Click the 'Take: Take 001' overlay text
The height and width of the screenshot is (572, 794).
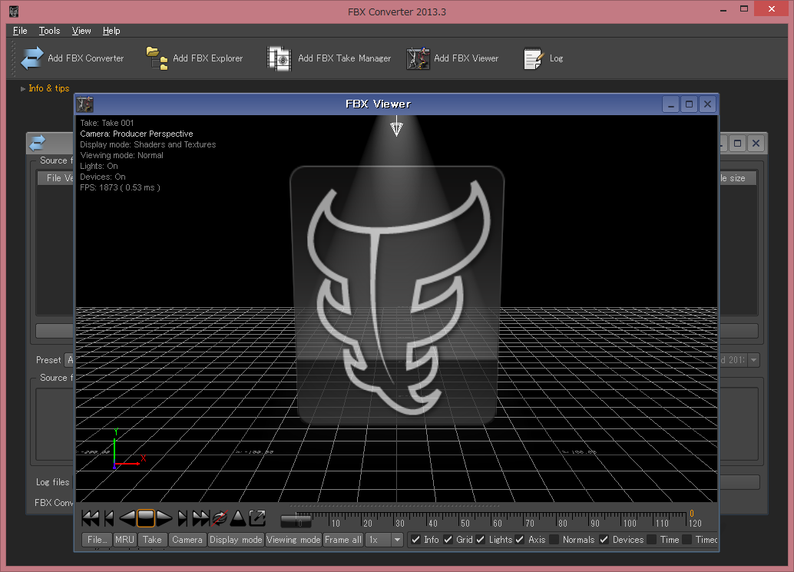(107, 123)
